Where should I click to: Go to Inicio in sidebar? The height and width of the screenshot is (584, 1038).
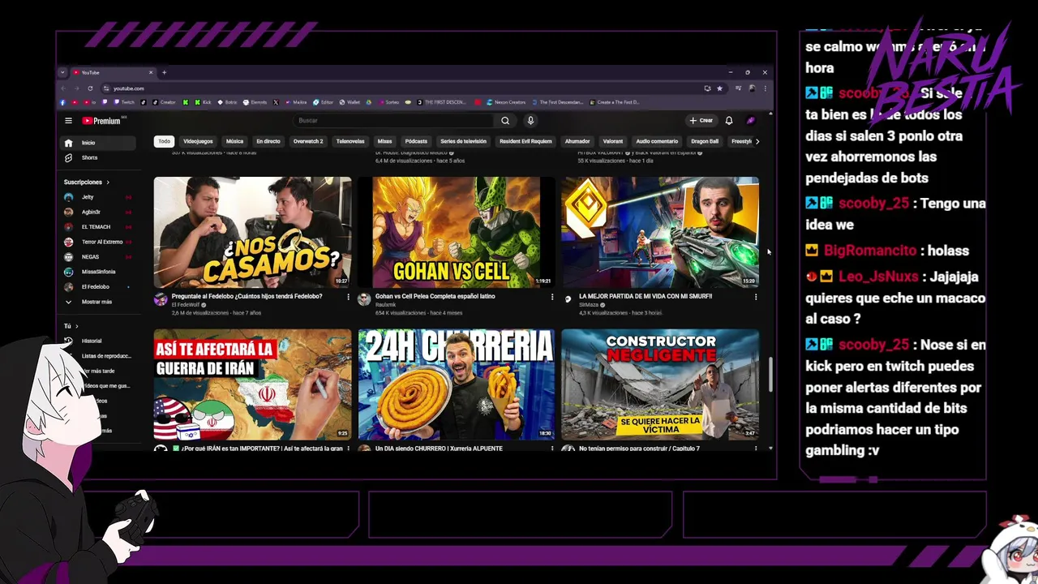click(98, 143)
